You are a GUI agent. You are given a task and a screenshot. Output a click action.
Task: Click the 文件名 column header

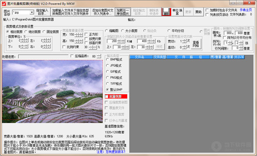click(x=139, y=57)
